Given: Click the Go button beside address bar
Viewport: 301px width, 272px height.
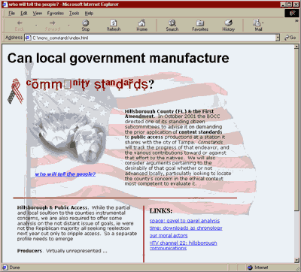Looking at the screenshot, I should [290, 38].
